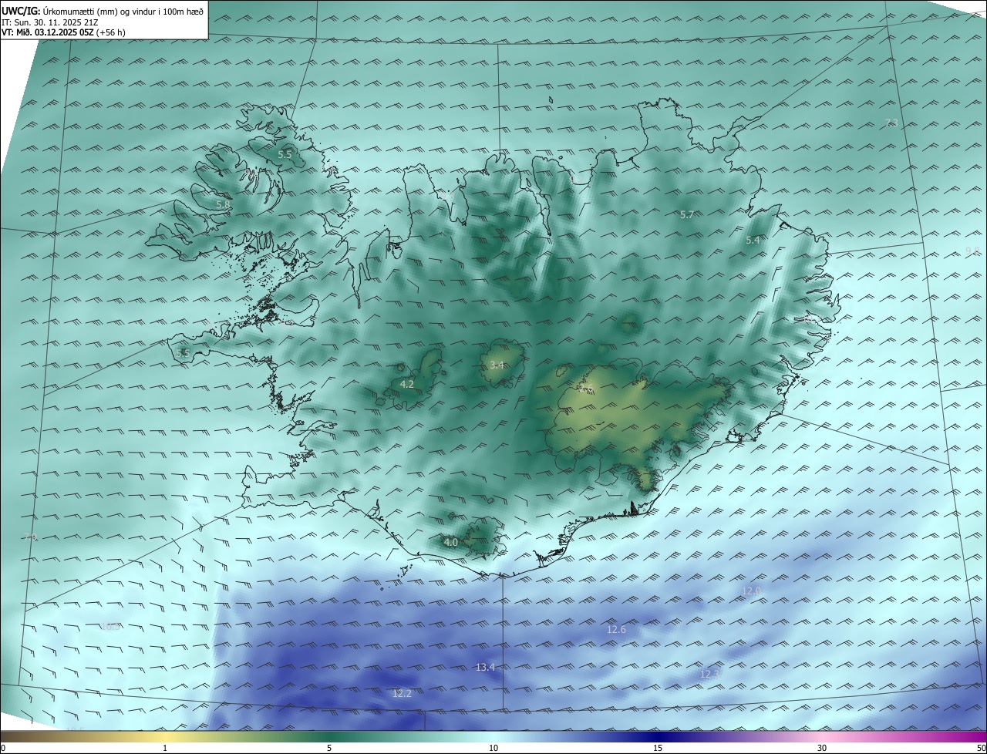Click the 5.8 value label on the Westfjords
This screenshot has height=754, width=987.
(222, 205)
